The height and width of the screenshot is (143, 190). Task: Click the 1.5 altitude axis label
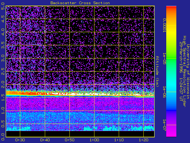(3, 97)
